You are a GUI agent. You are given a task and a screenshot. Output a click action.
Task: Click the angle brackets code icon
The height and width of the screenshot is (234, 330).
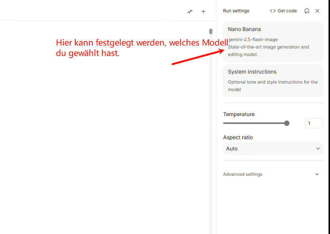point(273,11)
